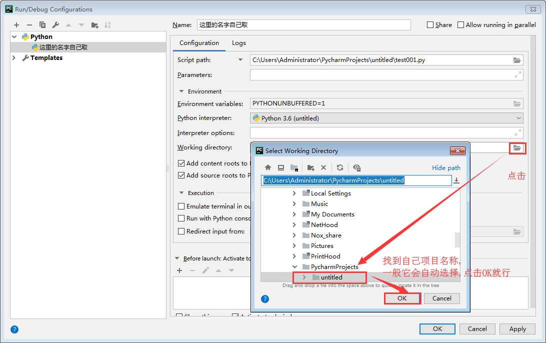
Task: Select My Documents folder in tree
Action: tap(332, 214)
